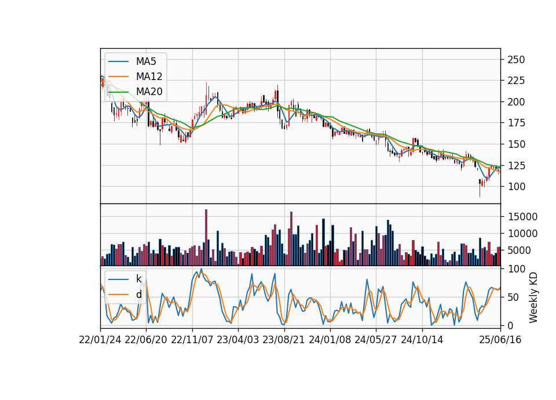Click the MA20 legend label
The image size is (556, 400).
coord(149,92)
